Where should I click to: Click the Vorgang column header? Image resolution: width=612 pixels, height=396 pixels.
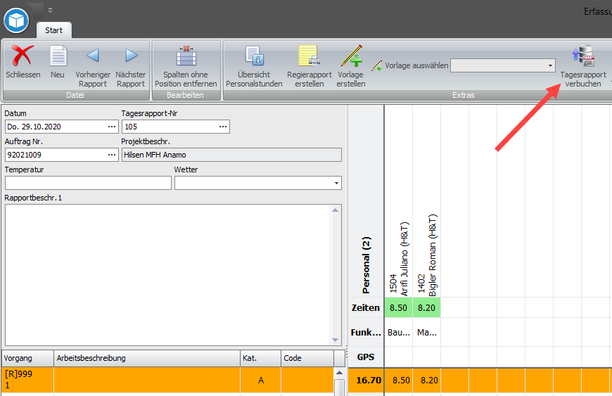point(27,358)
